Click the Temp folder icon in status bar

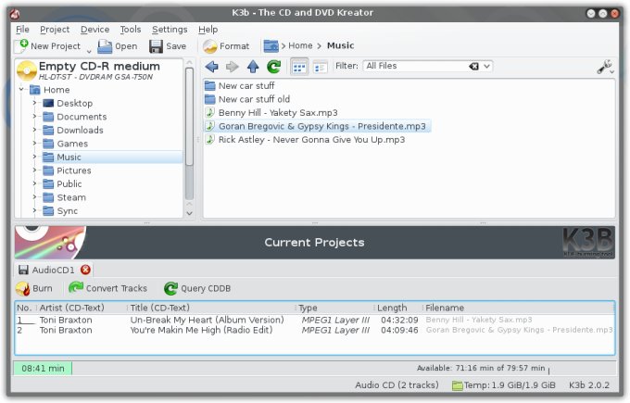coord(458,385)
